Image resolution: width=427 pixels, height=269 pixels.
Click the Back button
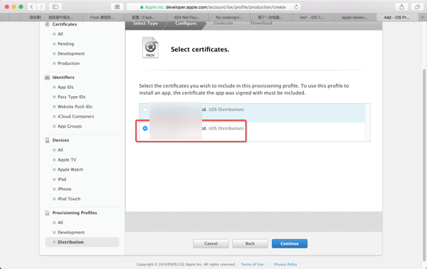coord(250,243)
